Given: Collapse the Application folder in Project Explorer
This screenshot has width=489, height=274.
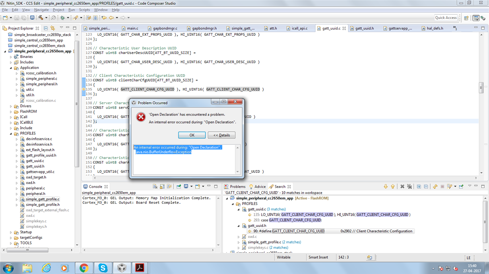Looking at the screenshot, I should (11, 68).
